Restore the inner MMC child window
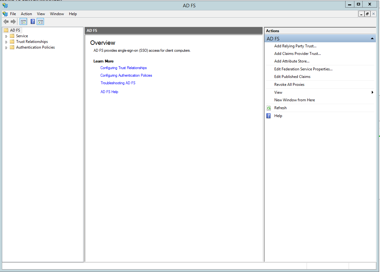Image resolution: width=380 pixels, height=272 pixels. (x=367, y=14)
